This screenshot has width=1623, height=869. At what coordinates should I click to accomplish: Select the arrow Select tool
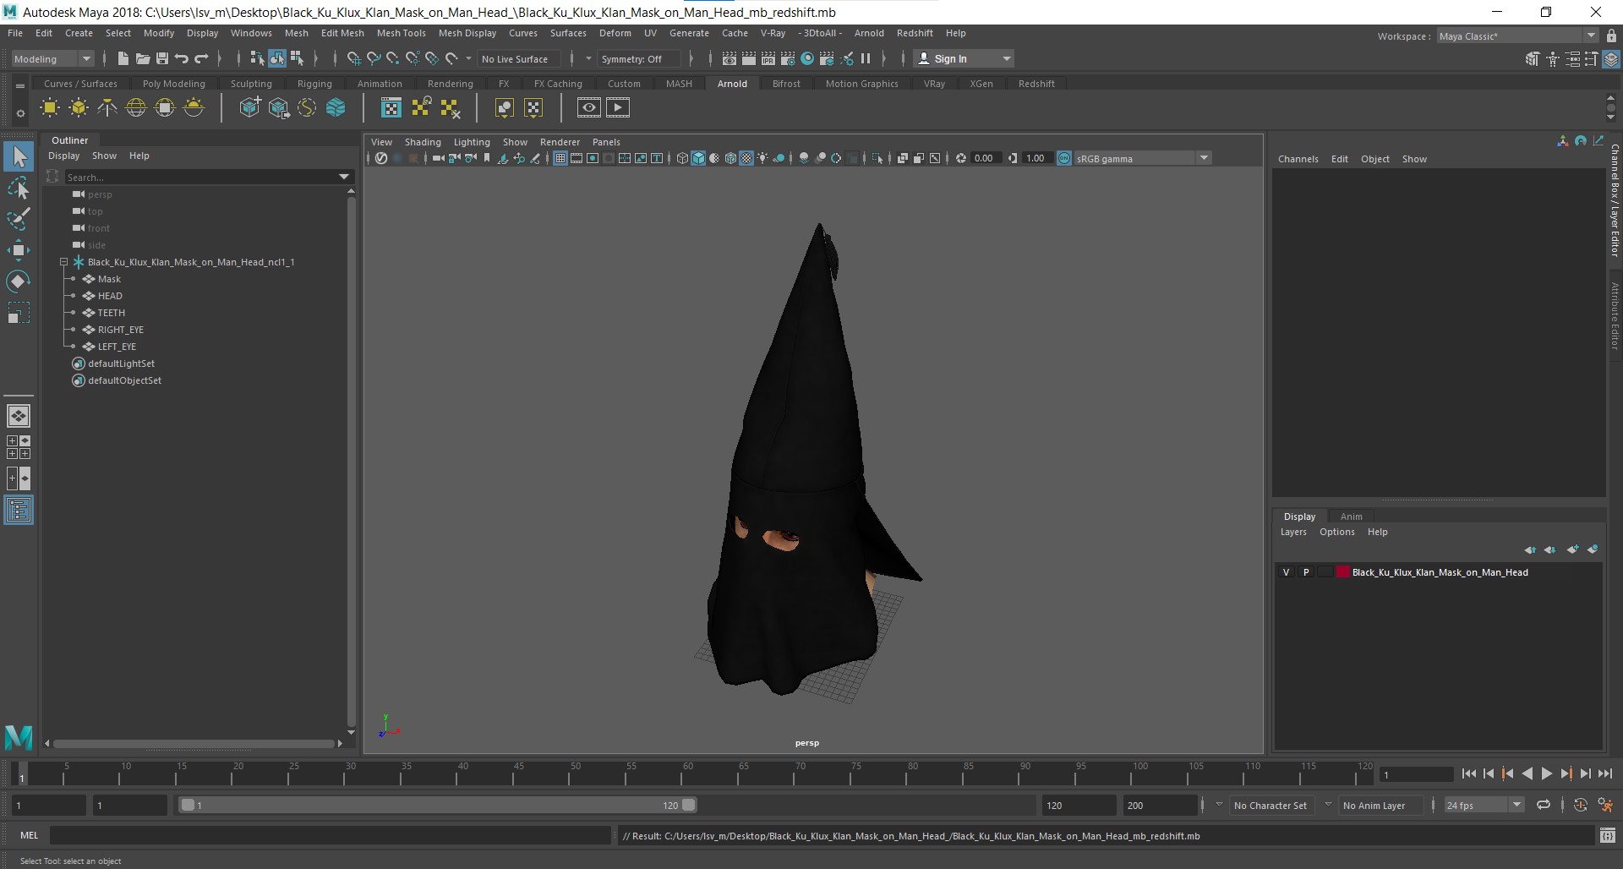tap(19, 156)
